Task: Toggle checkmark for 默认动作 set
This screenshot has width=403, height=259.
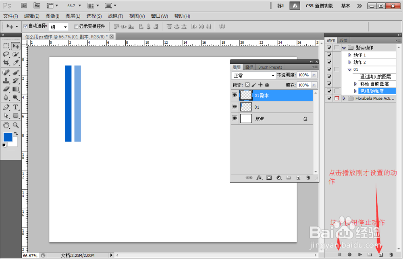Action: (x=329, y=48)
